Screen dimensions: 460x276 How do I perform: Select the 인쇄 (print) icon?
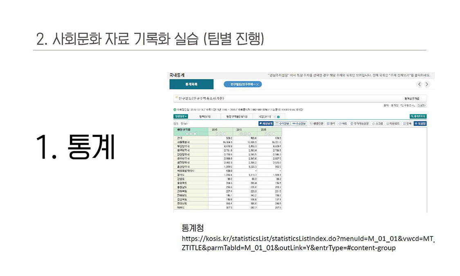tap(407, 124)
